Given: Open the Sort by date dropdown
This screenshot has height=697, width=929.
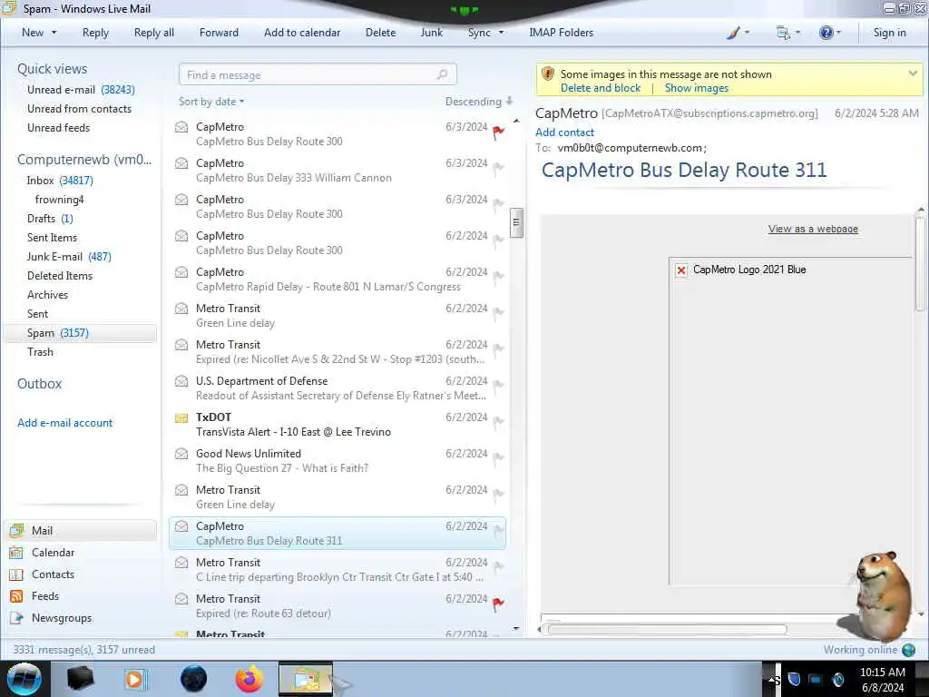Looking at the screenshot, I should tap(211, 102).
